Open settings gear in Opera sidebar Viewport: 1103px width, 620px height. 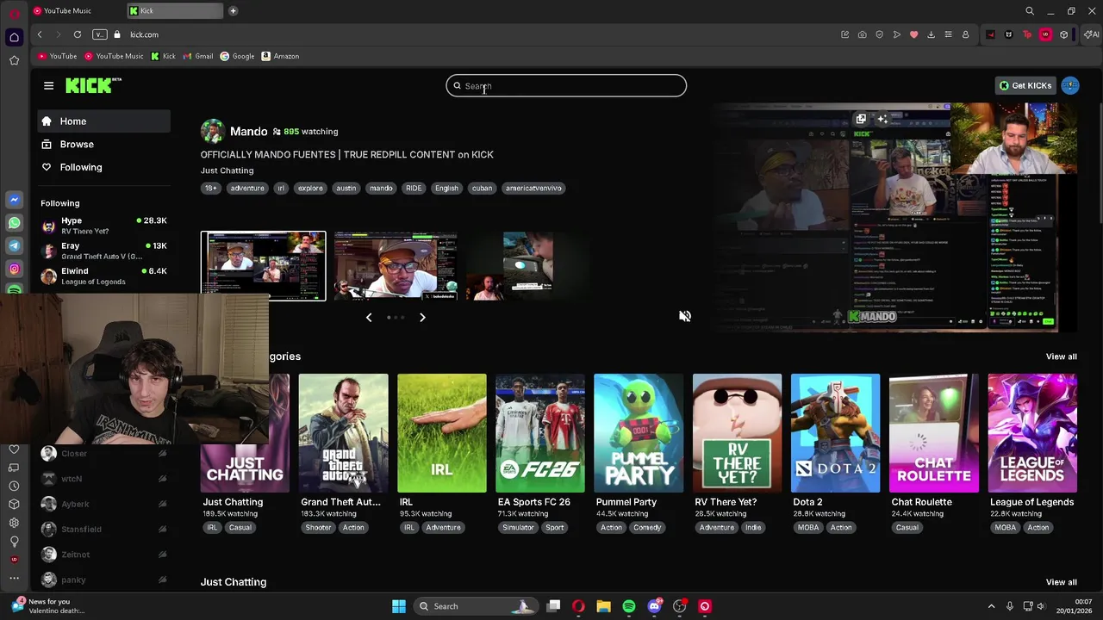tap(14, 523)
